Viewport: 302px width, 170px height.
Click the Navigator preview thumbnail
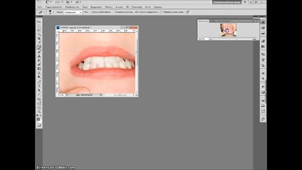click(228, 30)
